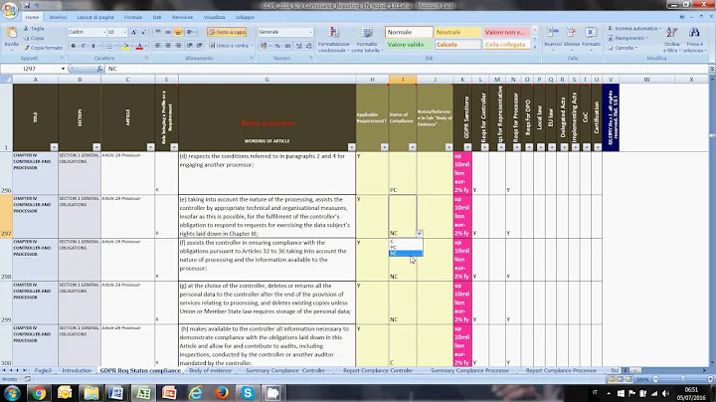This screenshot has width=716, height=402.
Task: Click Riempimento fill button
Action: [x=629, y=38]
